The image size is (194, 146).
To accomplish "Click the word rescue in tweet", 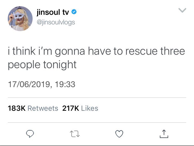I will pyautogui.click(x=141, y=51).
